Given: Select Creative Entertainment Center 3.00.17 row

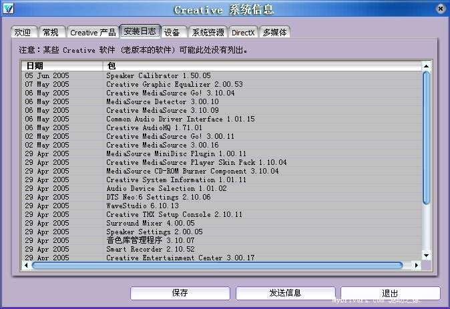Looking at the screenshot, I should 222,258.
